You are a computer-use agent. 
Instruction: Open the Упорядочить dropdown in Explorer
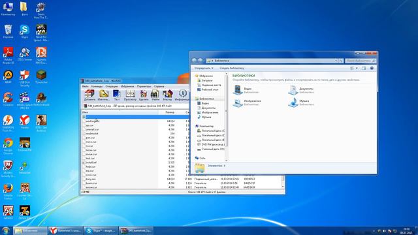[x=204, y=68]
